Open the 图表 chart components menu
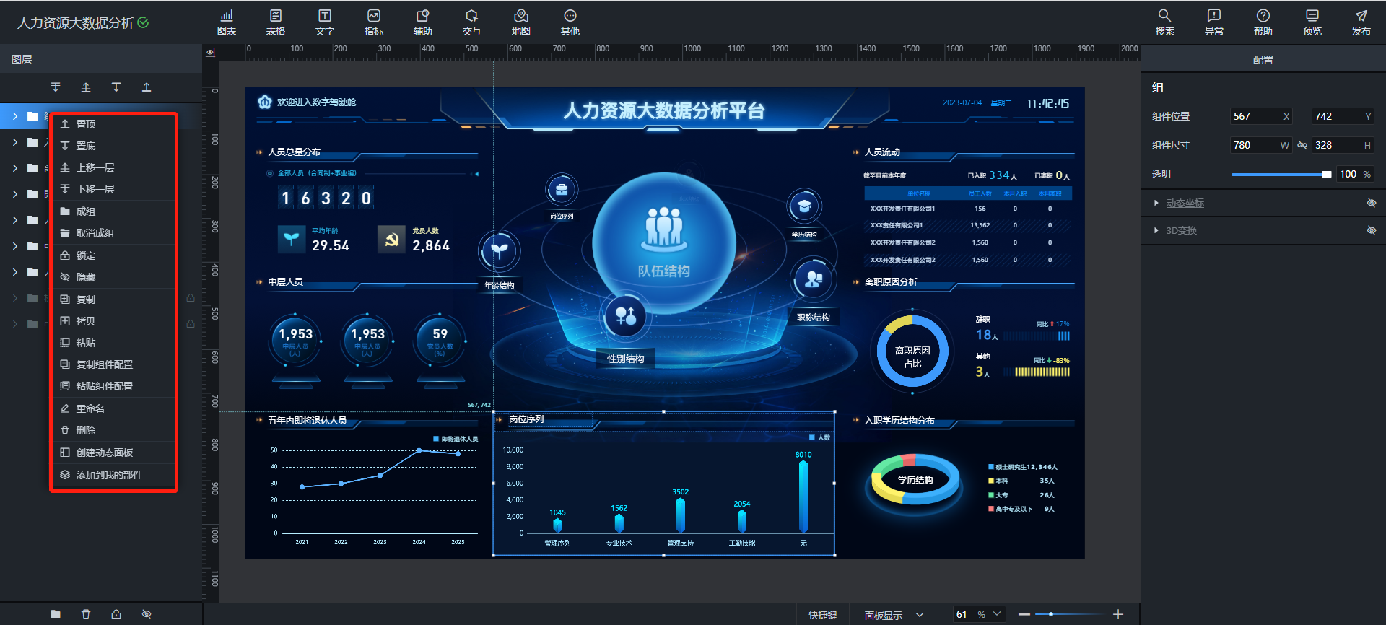1386x625 pixels. (227, 22)
